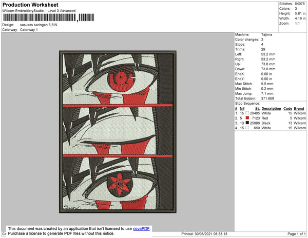Click the embroidery design preview image
The height and width of the screenshot is (238, 308).
(118, 132)
